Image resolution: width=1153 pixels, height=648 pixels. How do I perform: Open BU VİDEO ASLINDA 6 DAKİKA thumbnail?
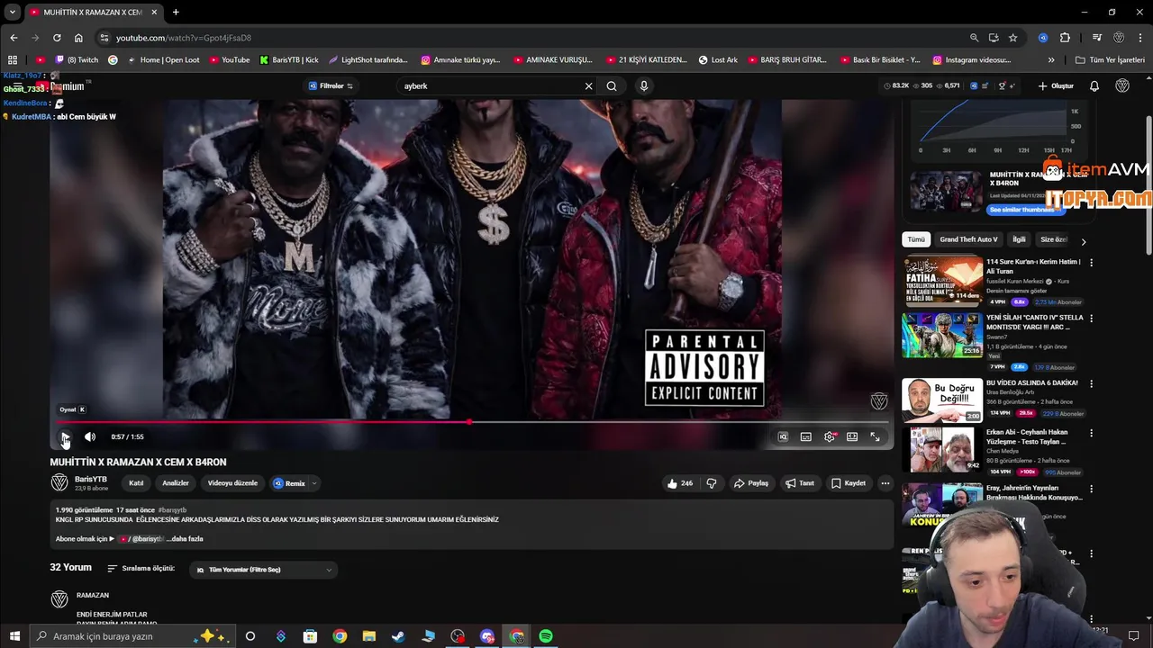pyautogui.click(x=942, y=400)
